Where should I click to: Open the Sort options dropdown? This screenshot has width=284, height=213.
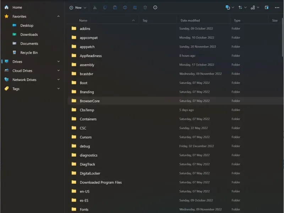click(x=242, y=7)
